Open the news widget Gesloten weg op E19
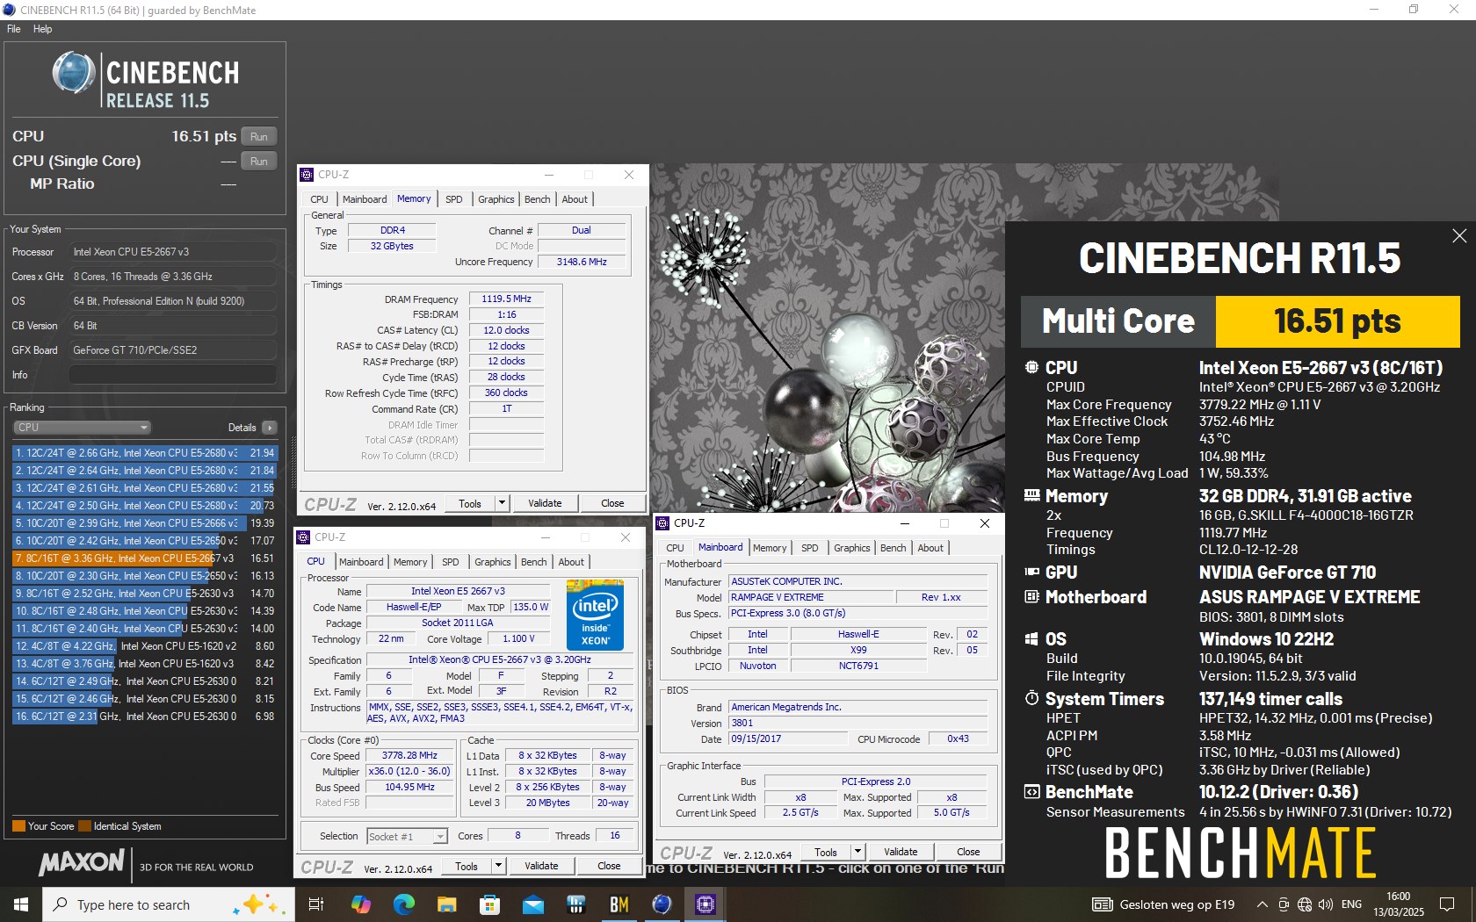The height and width of the screenshot is (922, 1476). [x=1163, y=904]
